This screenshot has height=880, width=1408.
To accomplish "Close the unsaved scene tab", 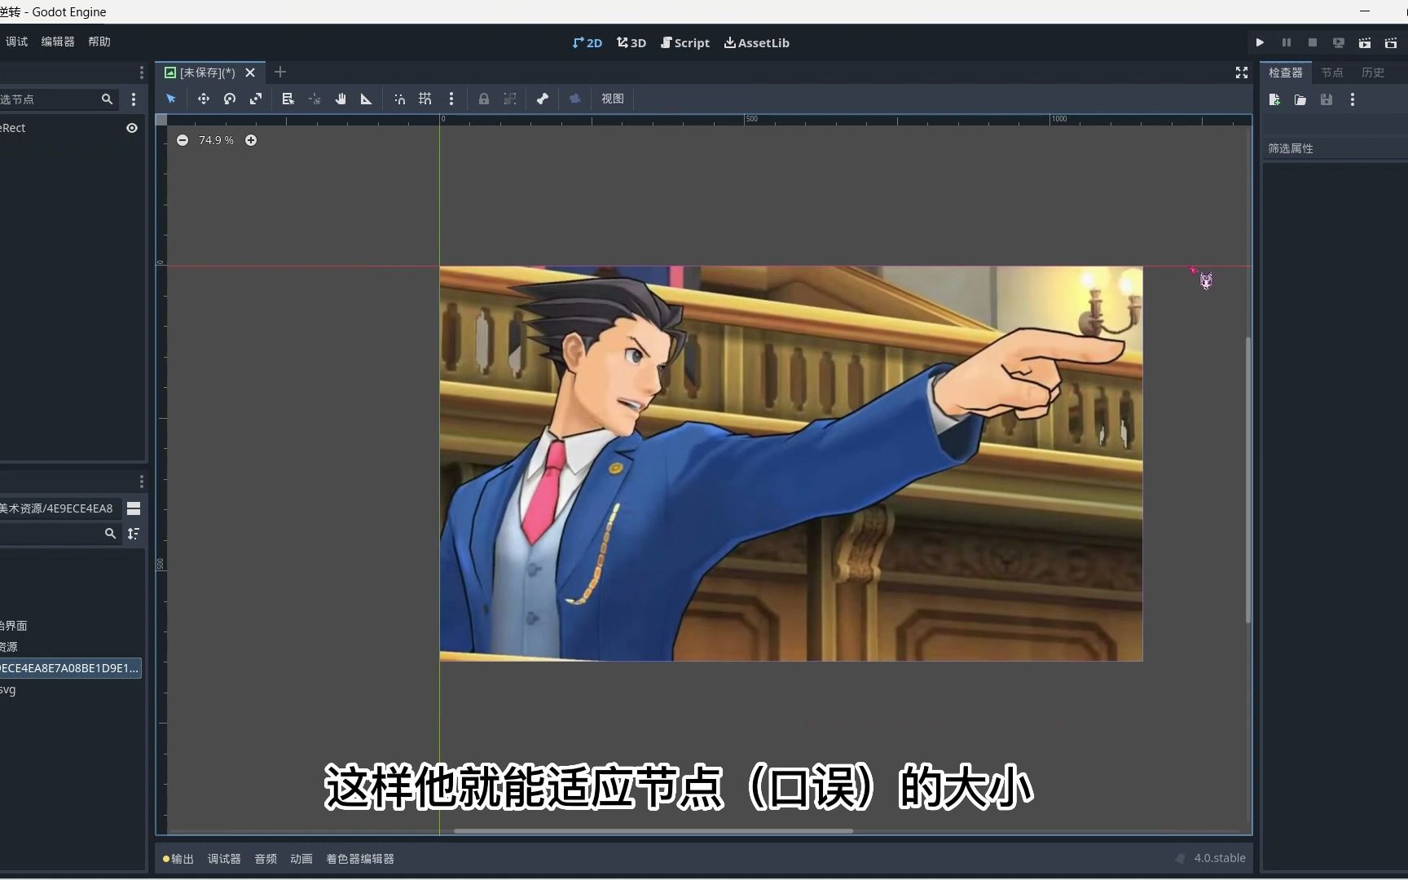I will (250, 73).
